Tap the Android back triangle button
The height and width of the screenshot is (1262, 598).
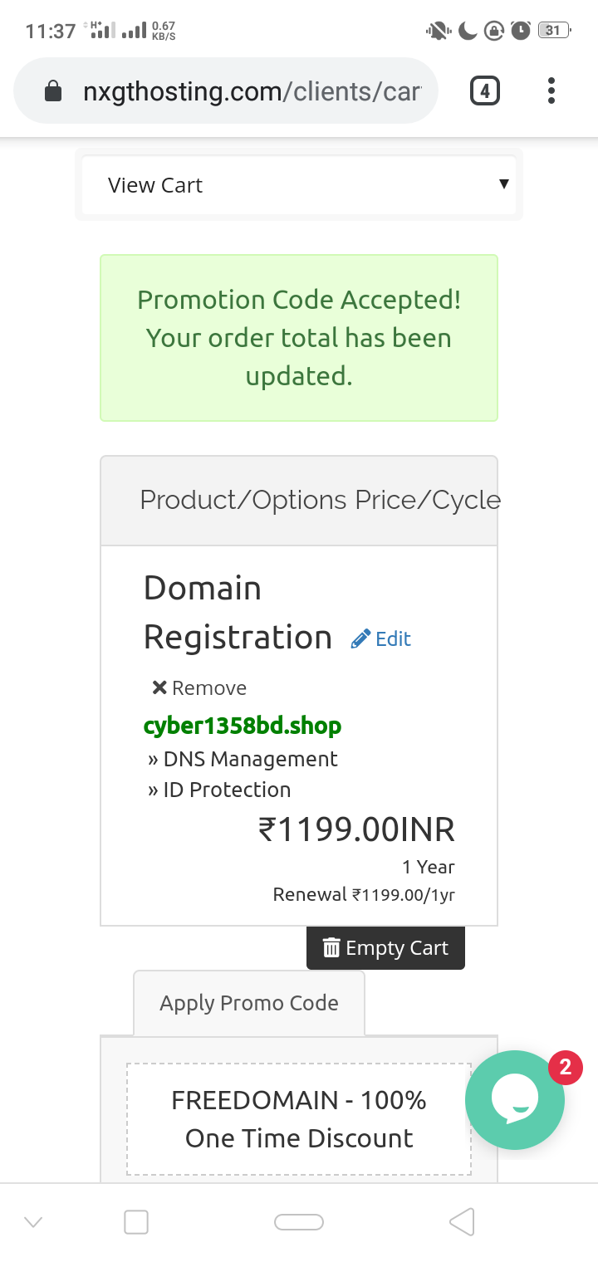tap(462, 1222)
